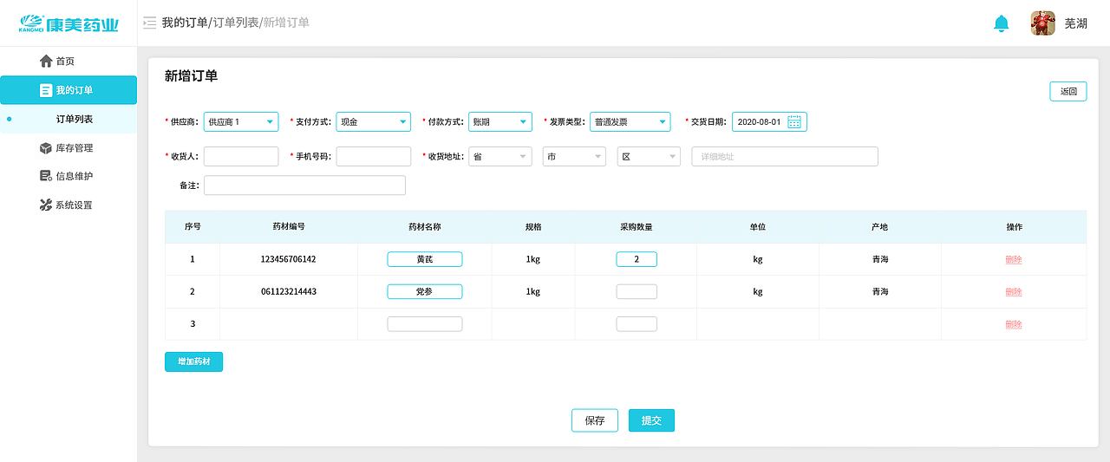Go to 首页 home page
Image resolution: width=1110 pixels, height=462 pixels.
click(65, 62)
